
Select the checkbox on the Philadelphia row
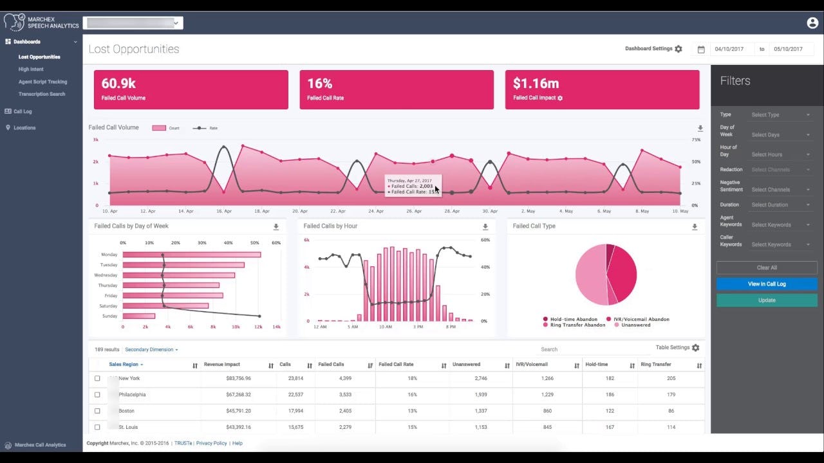(x=97, y=394)
